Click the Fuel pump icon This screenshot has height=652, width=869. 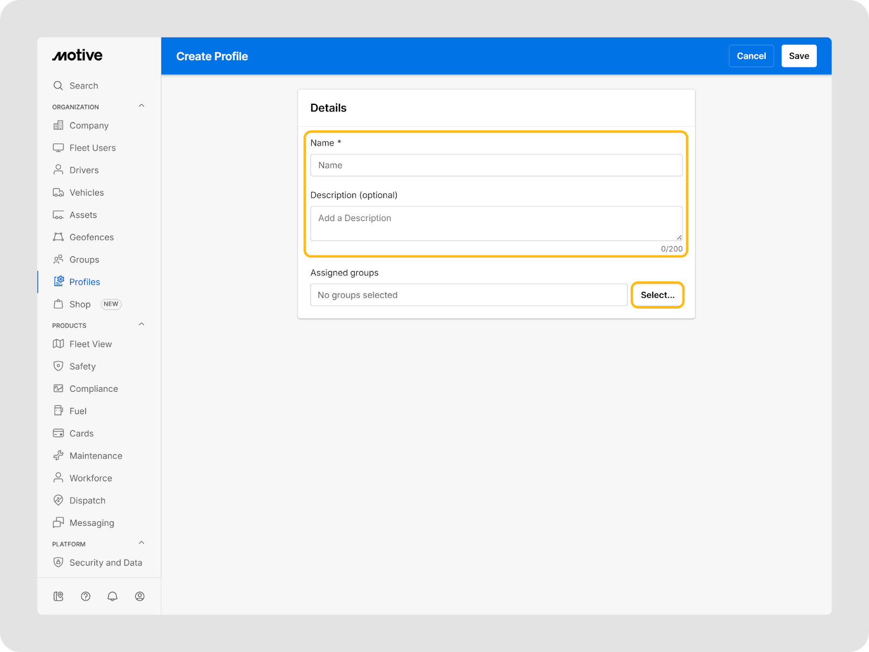click(58, 411)
